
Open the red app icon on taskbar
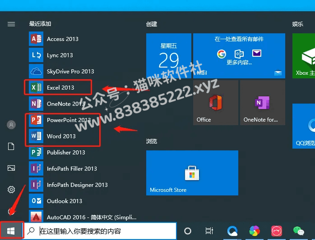pyautogui.click(x=277, y=231)
